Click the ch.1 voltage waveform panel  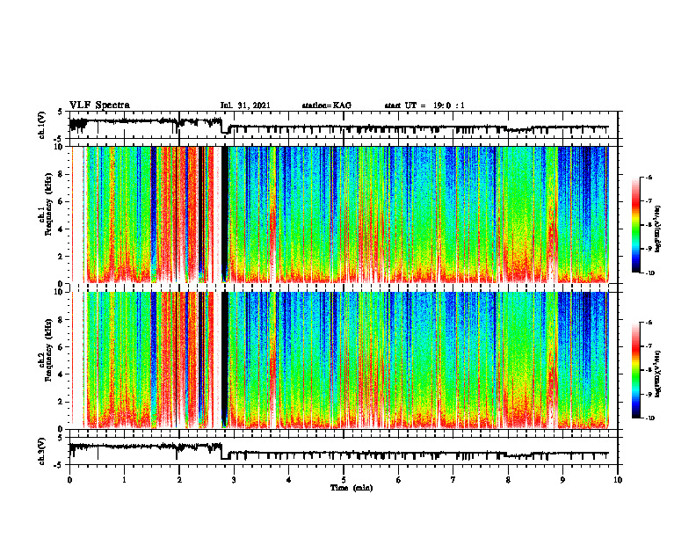tap(344, 125)
